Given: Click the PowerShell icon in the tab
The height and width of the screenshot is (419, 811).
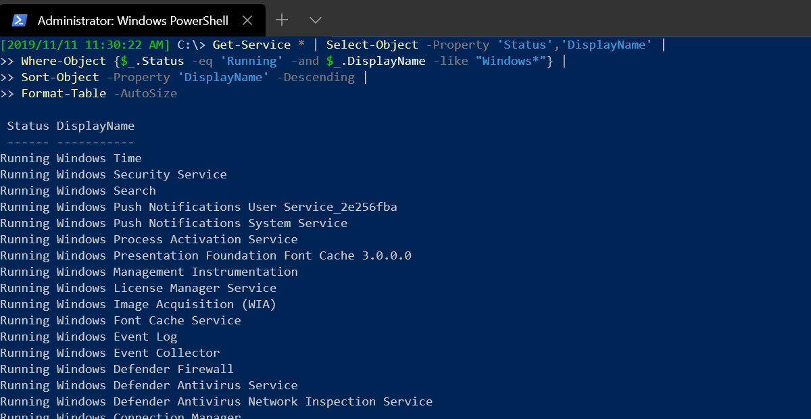Looking at the screenshot, I should (x=21, y=20).
